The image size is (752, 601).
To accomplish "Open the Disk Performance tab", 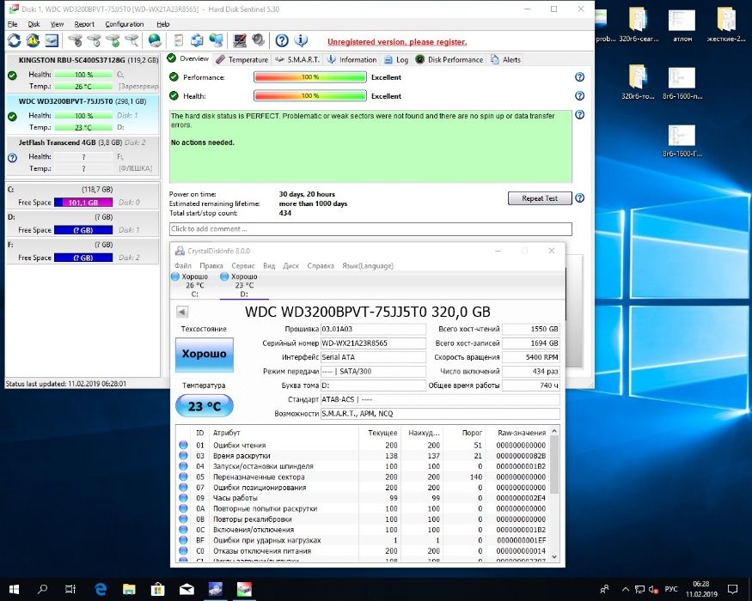I will 449,59.
